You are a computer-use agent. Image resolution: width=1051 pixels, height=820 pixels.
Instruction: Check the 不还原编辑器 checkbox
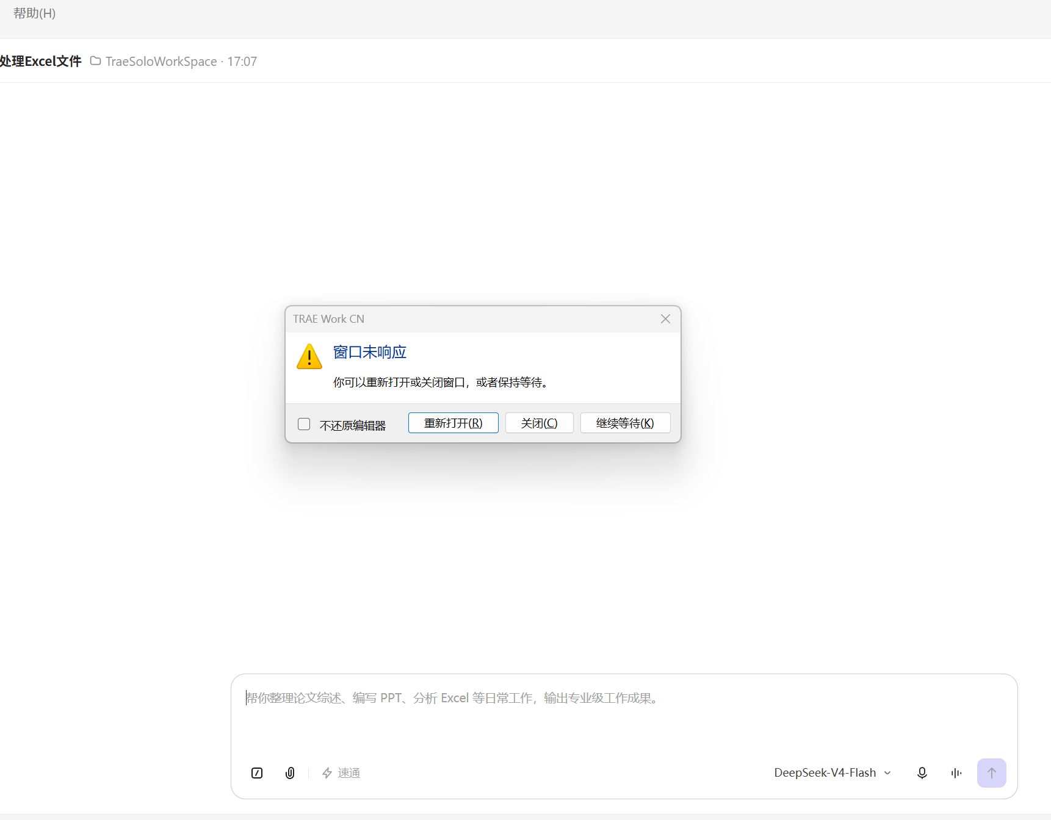[304, 424]
